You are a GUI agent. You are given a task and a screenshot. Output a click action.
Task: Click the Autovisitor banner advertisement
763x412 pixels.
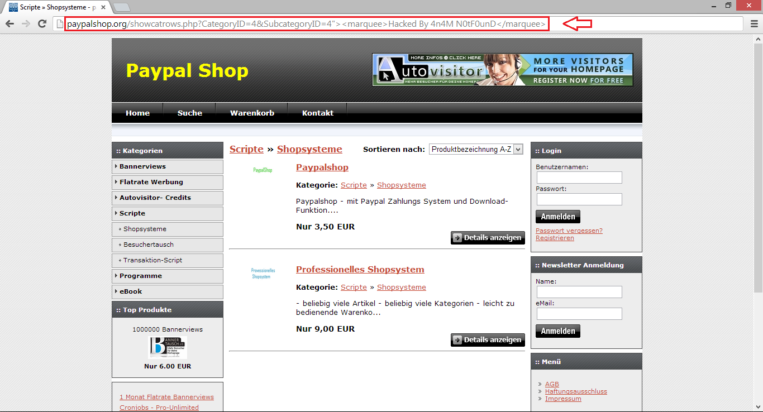503,70
